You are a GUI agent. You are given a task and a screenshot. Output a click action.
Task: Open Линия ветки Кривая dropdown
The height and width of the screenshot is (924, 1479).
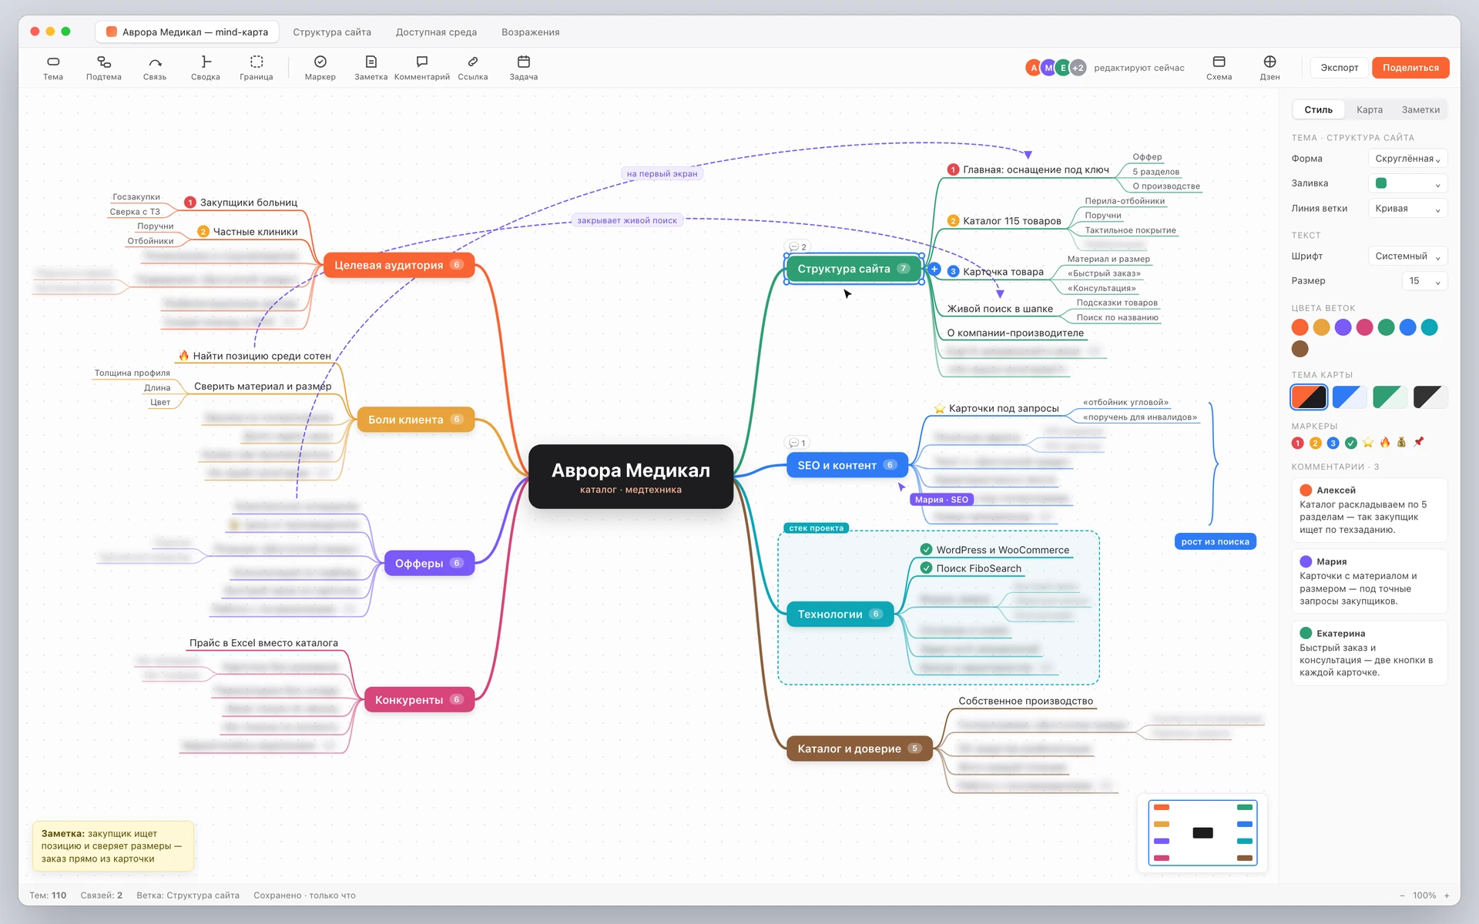(1407, 209)
